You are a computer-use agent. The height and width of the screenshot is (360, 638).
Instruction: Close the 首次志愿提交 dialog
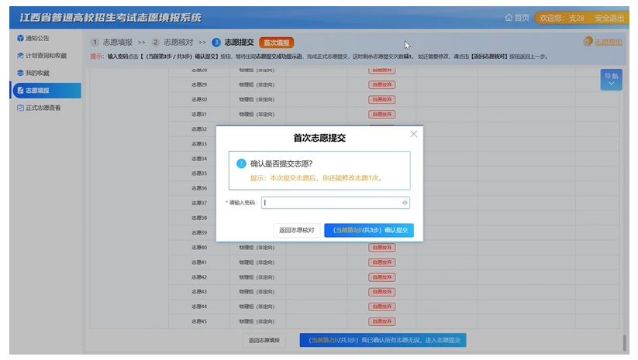[x=413, y=134]
